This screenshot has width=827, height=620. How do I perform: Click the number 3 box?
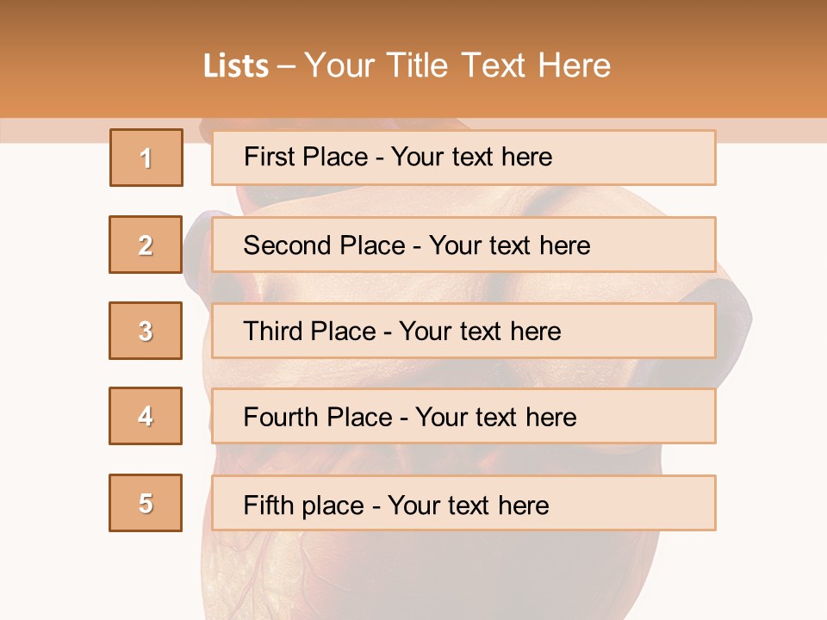point(146,331)
